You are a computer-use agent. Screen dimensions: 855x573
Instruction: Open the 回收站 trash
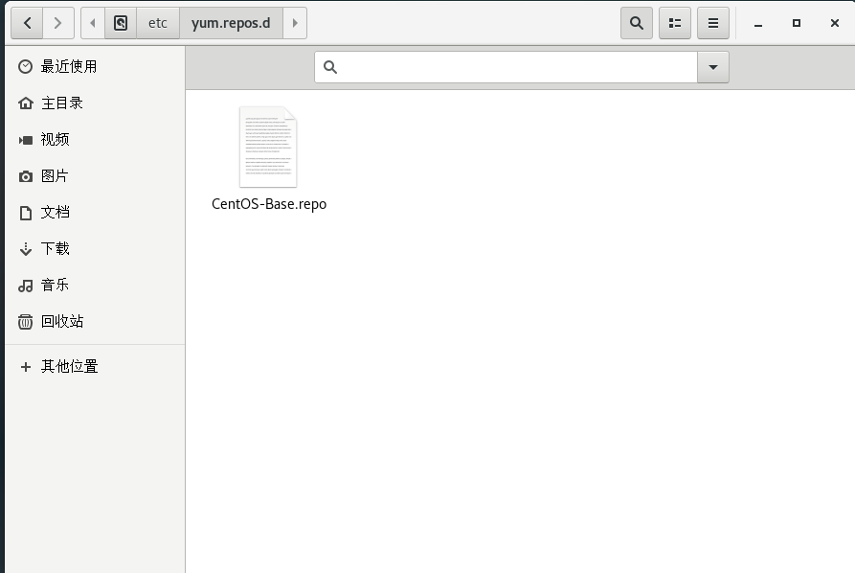point(95,321)
